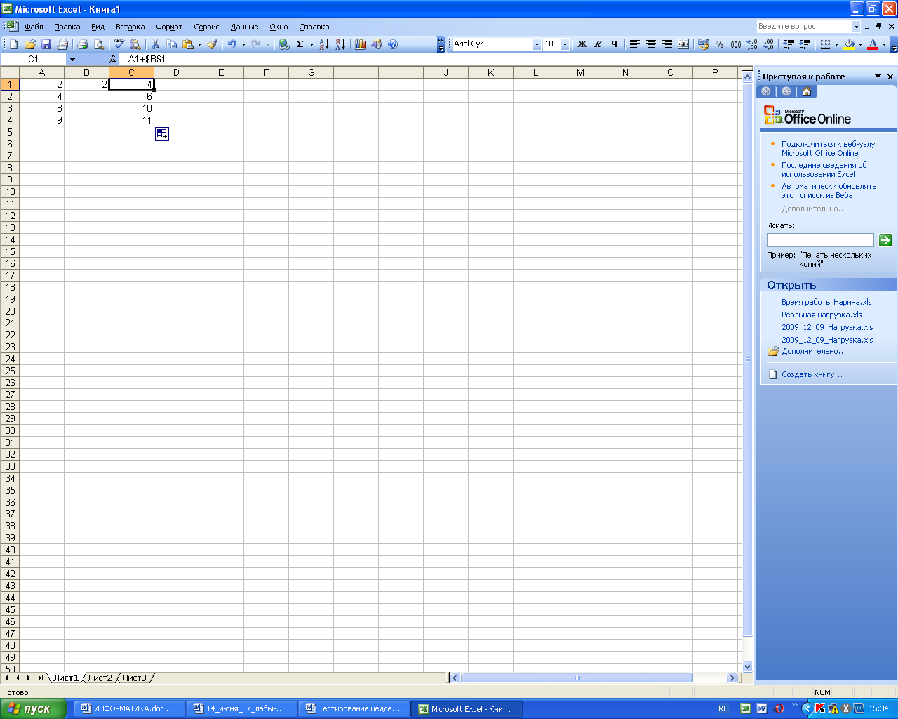Toggle align right for the cell
Image resolution: width=898 pixels, height=719 pixels.
[667, 44]
